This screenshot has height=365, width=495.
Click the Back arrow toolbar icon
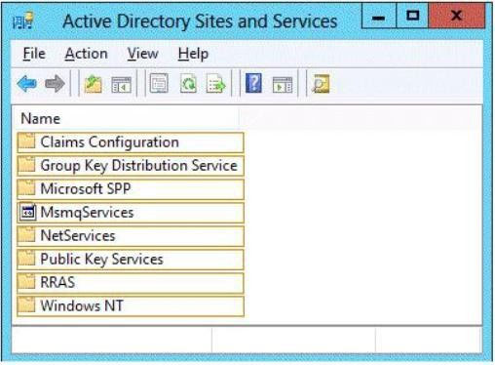[26, 84]
